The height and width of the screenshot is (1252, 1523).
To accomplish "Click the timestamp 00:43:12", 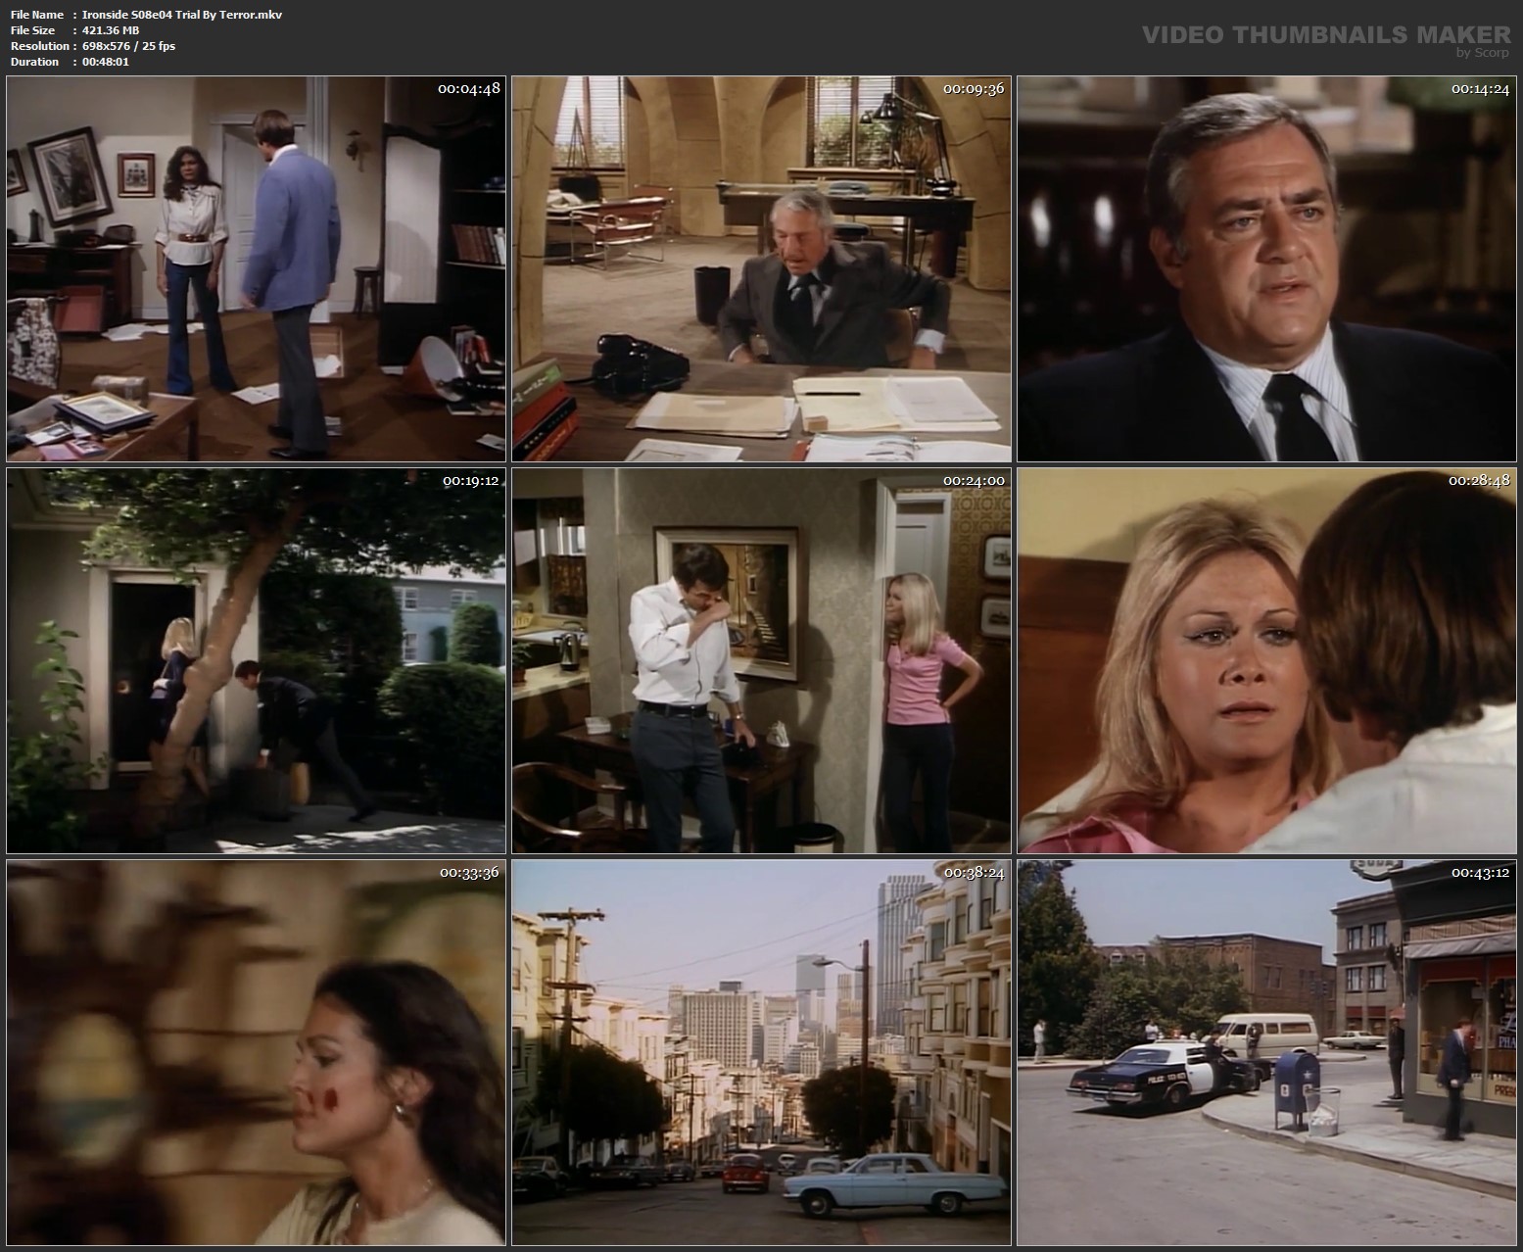I will 1480,872.
